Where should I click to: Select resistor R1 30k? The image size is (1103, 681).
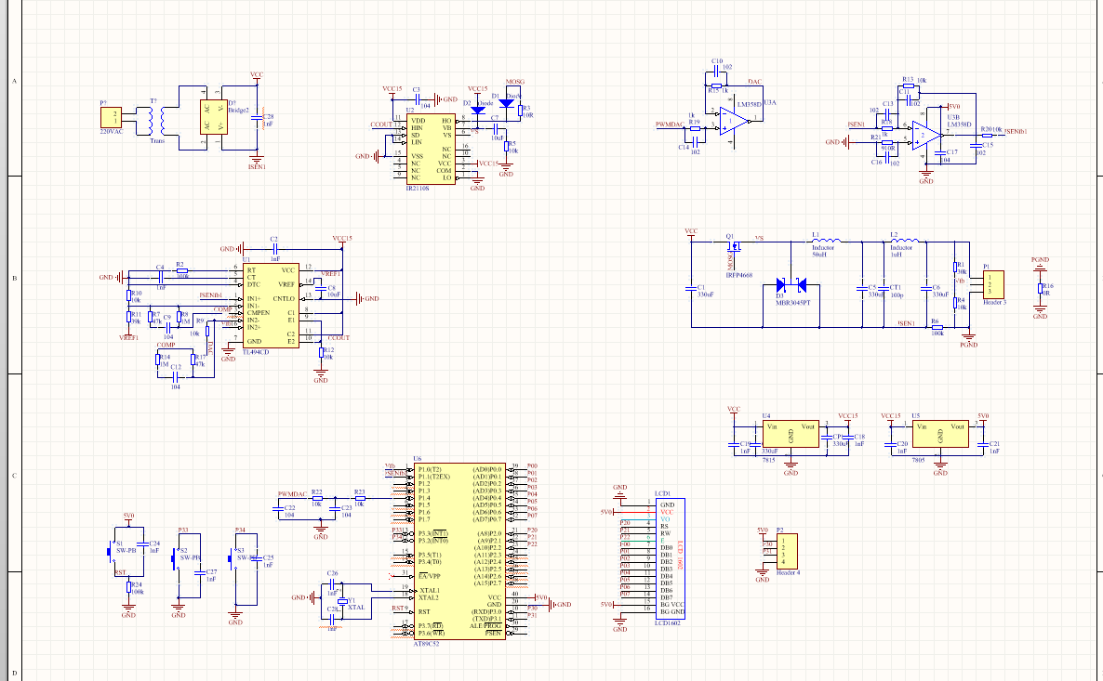955,267
